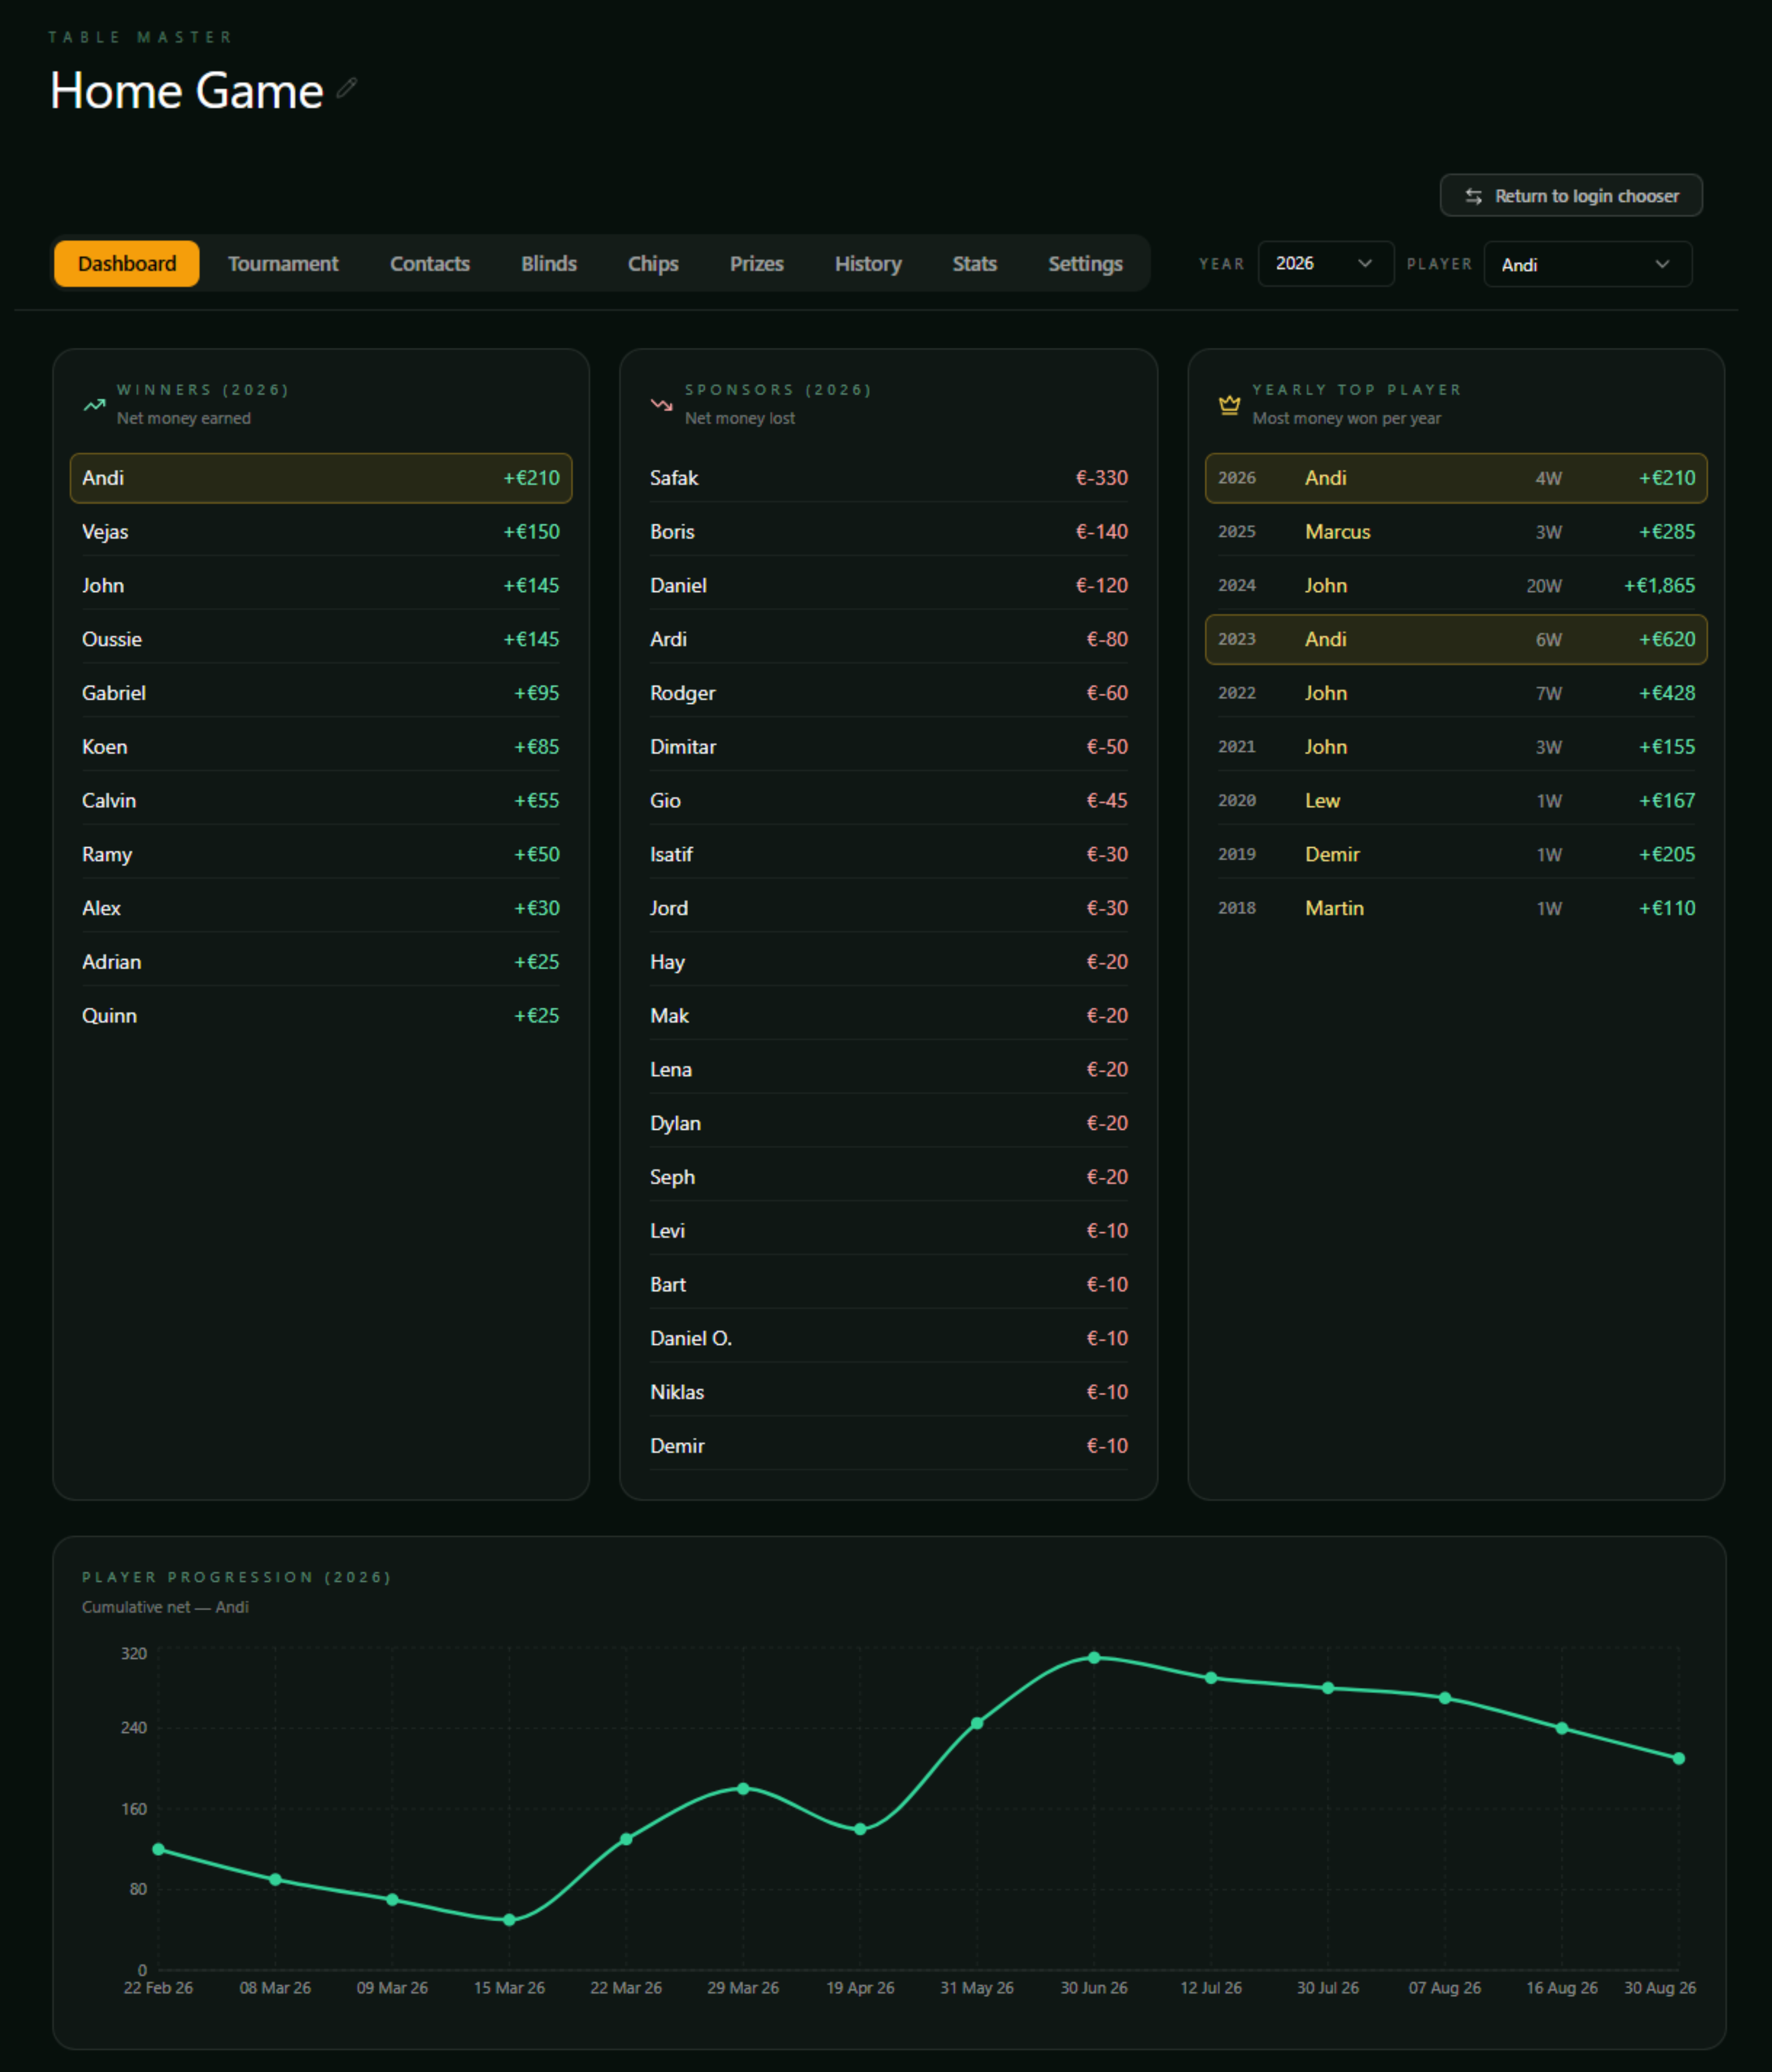Open the Settings tab
1772x2072 pixels.
(1085, 264)
